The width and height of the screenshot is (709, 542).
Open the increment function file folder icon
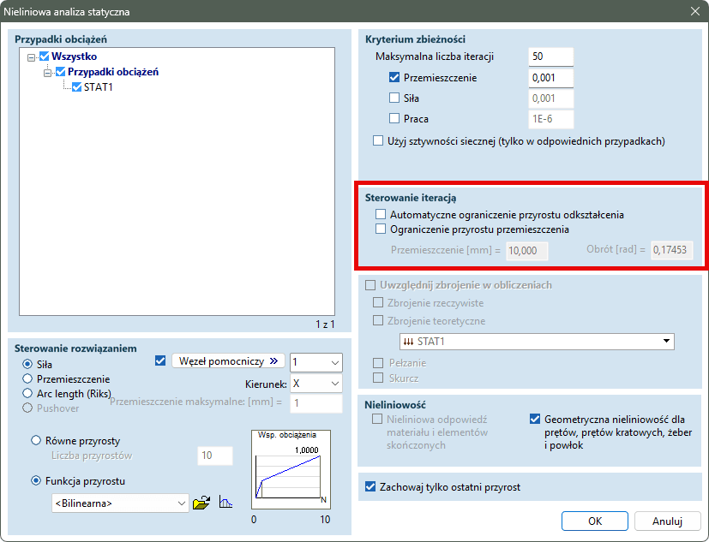tap(201, 503)
